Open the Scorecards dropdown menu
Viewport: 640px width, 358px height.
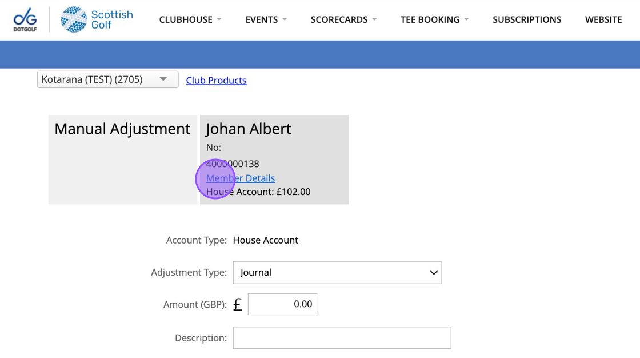pos(343,19)
